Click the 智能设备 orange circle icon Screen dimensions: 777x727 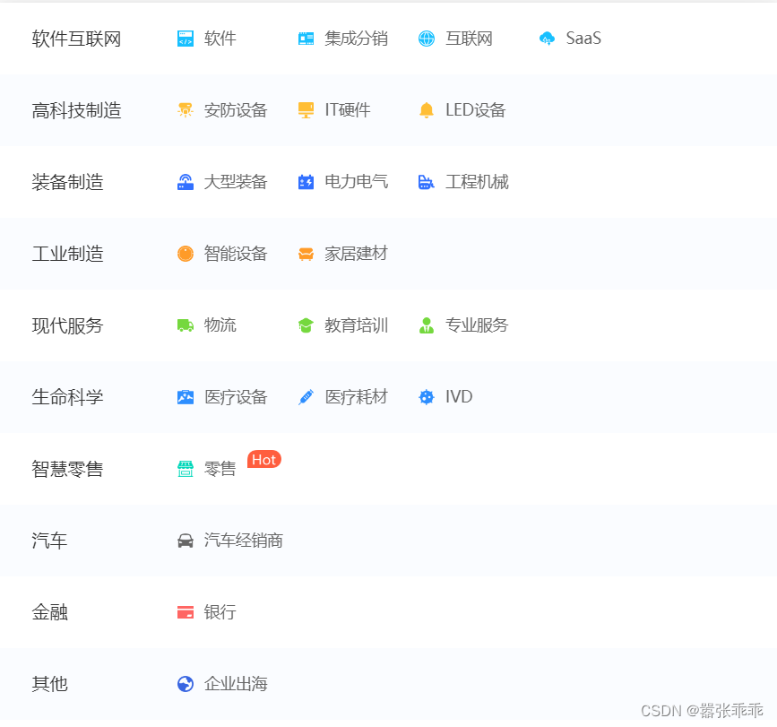point(186,254)
